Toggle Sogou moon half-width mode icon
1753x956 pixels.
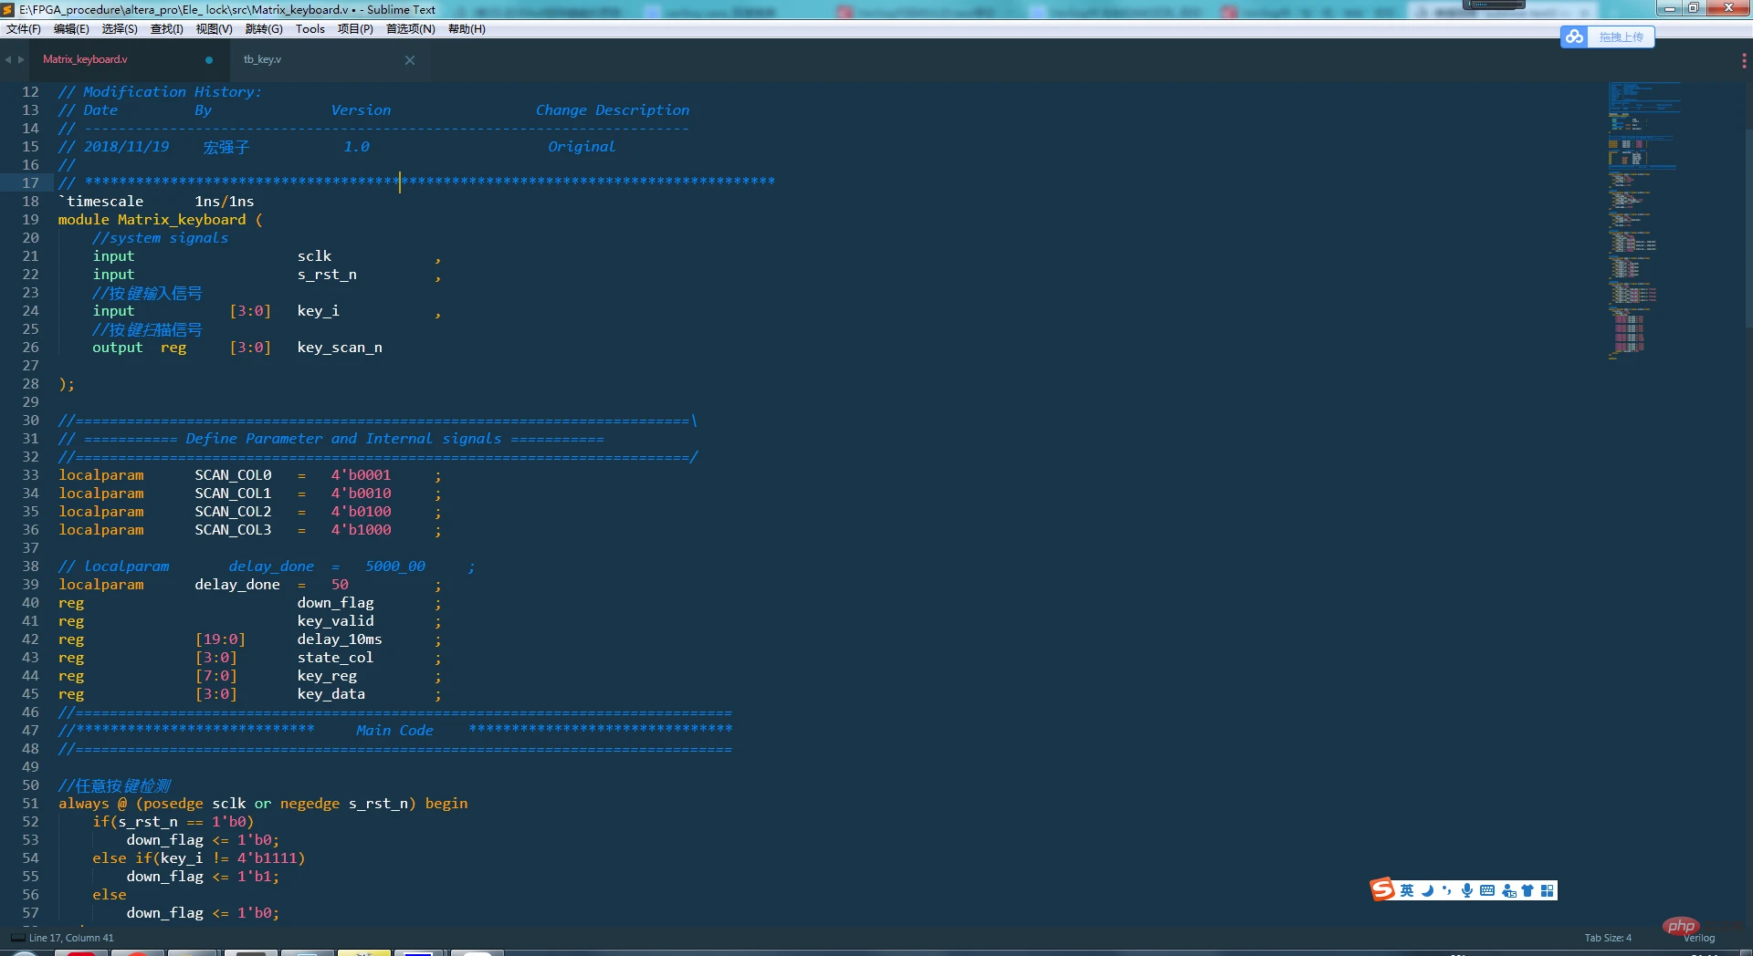pyautogui.click(x=1427, y=890)
